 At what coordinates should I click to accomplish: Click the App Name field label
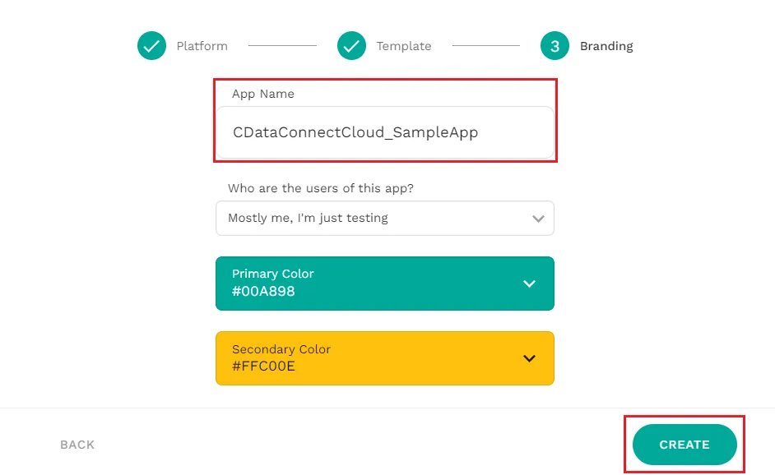pos(262,94)
